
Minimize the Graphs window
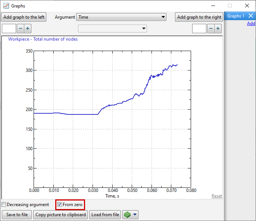point(213,6)
